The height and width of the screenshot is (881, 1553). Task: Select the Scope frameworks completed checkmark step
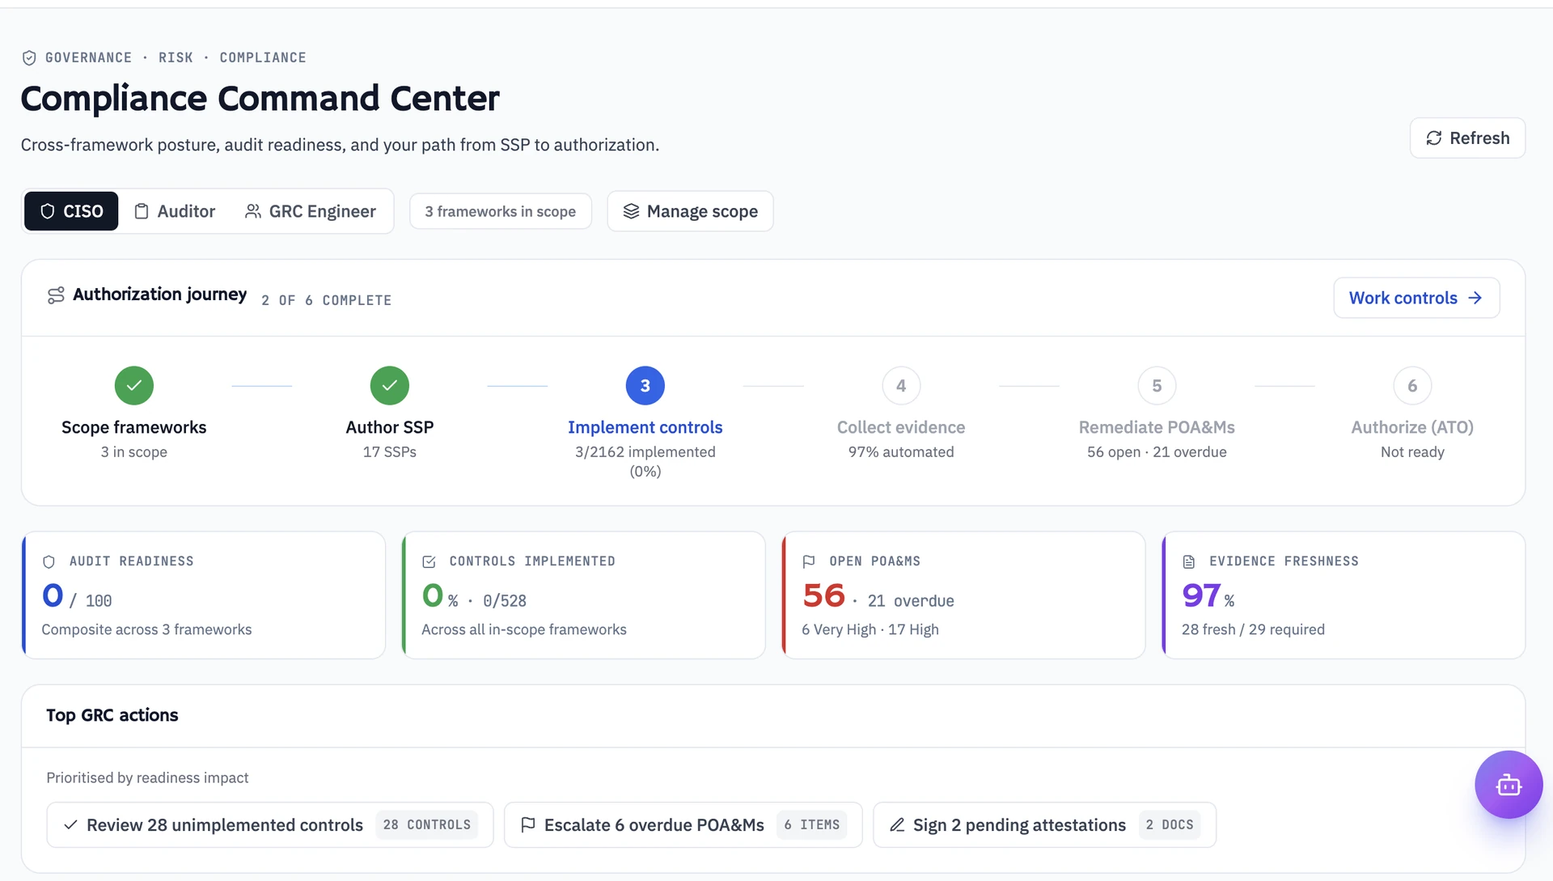coord(134,386)
